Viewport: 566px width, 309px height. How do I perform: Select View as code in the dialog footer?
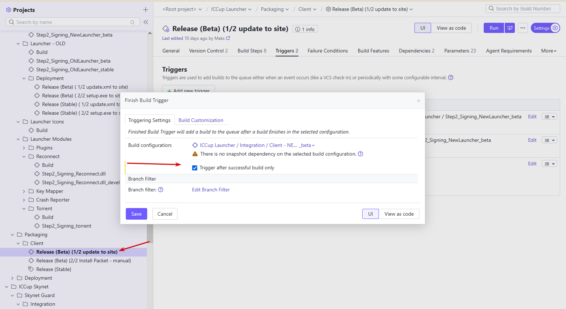pos(399,214)
